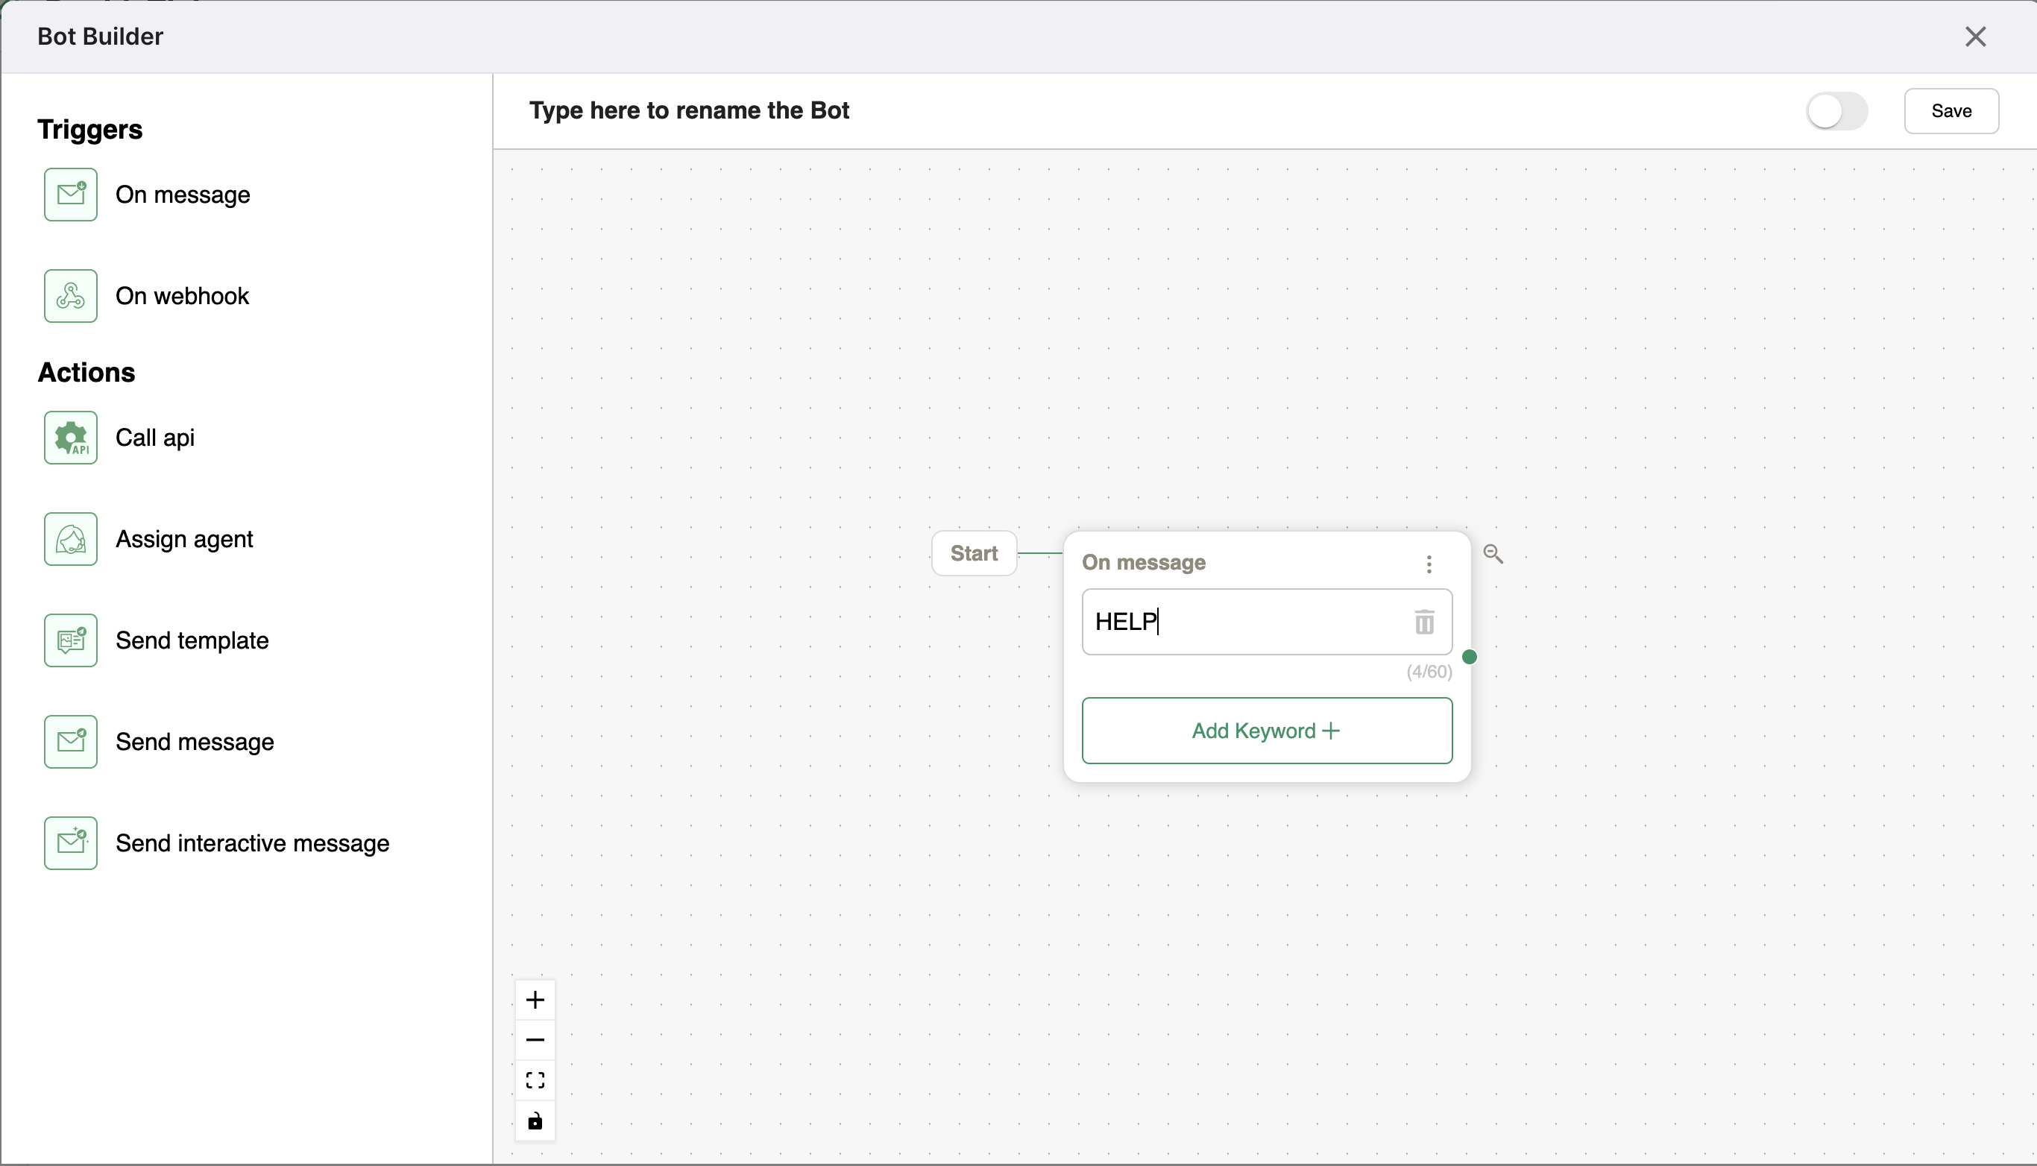The width and height of the screenshot is (2037, 1166).
Task: Zoom out using the minus canvas control
Action: [x=535, y=1039]
